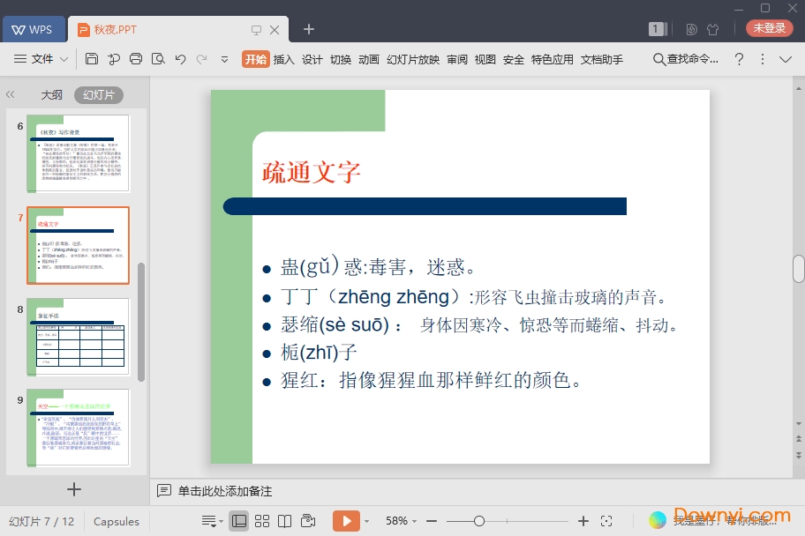Click the 未登录 login button
This screenshot has height=536, width=805.
pos(769,28)
